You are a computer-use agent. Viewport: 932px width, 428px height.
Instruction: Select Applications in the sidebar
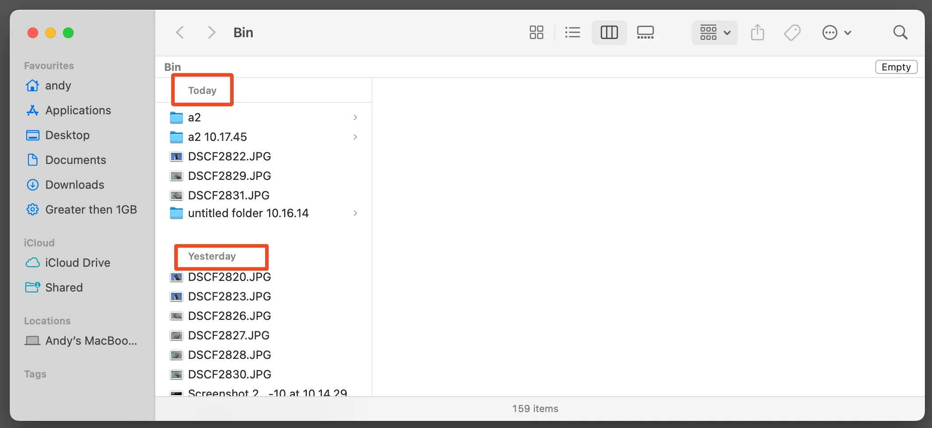tap(78, 110)
